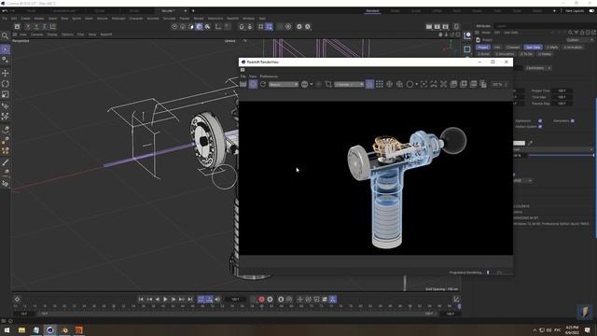This screenshot has width=597, height=336.
Task: Open the Cameras menu in viewport
Action: [x=37, y=35]
